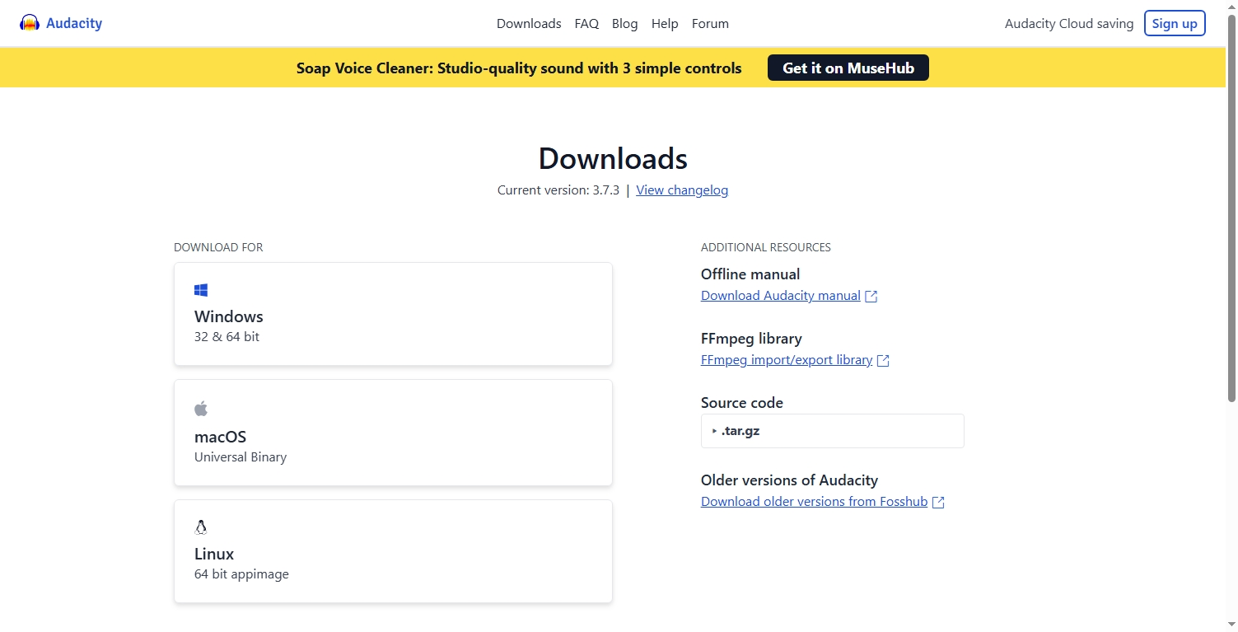Click the Soap Voice Cleaner banner text
This screenshot has width=1238, height=632.
click(519, 68)
